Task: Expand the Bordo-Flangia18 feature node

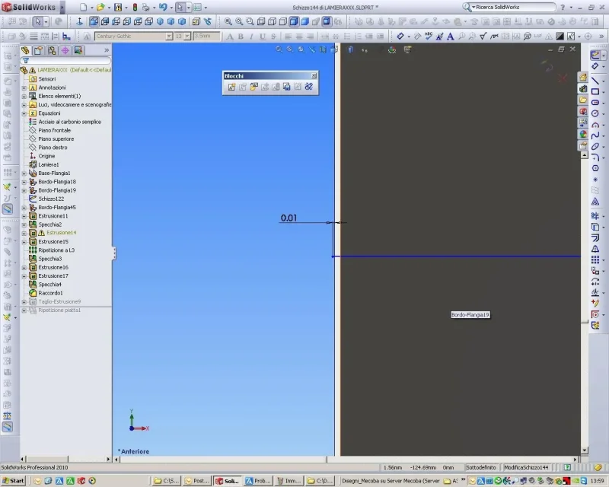Action: coord(24,182)
